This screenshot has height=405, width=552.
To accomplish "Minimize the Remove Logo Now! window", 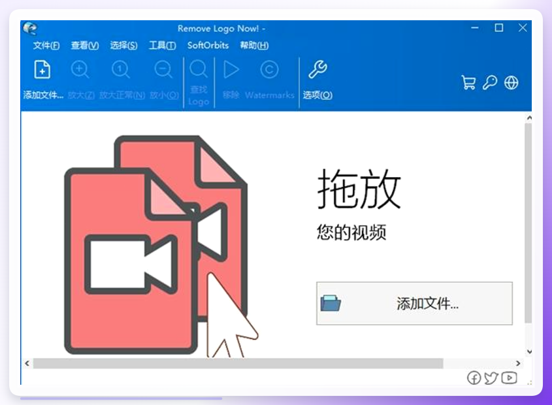I will click(475, 28).
